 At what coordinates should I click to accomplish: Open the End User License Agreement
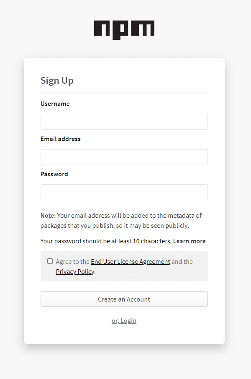click(x=131, y=262)
